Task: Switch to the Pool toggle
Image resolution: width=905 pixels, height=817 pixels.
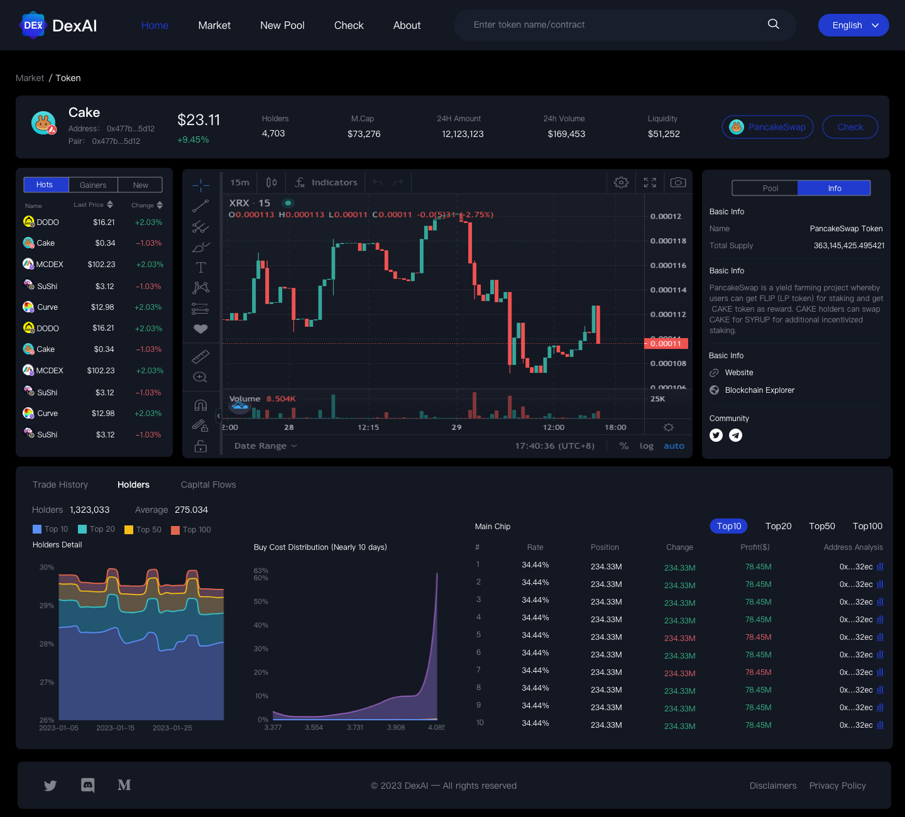Action: (765, 188)
